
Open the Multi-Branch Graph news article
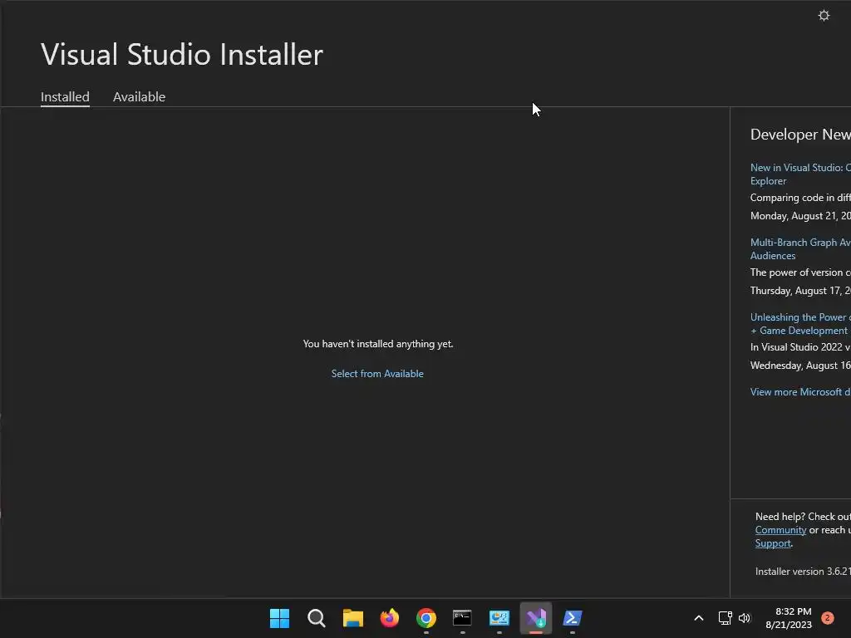[x=800, y=249]
